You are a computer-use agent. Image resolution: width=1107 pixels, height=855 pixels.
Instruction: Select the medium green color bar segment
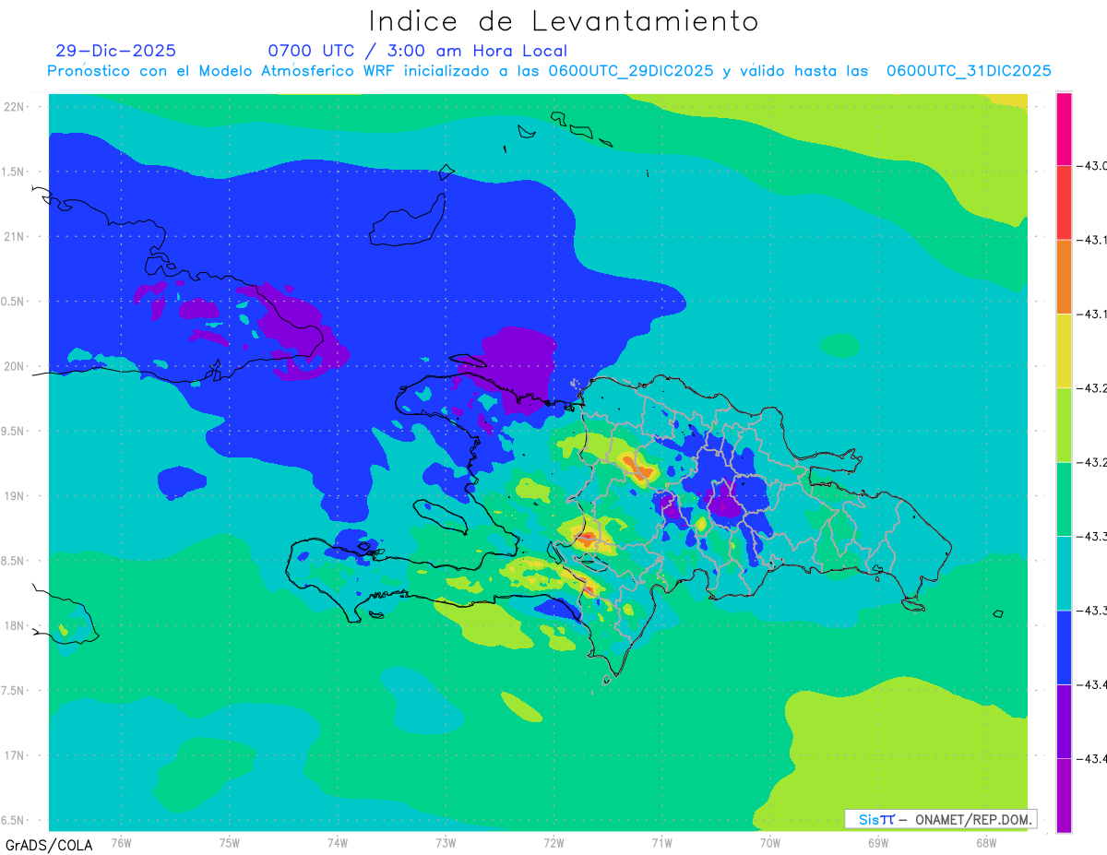click(x=1064, y=499)
